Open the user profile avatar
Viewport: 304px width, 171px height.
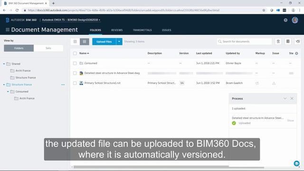[x=295, y=20]
